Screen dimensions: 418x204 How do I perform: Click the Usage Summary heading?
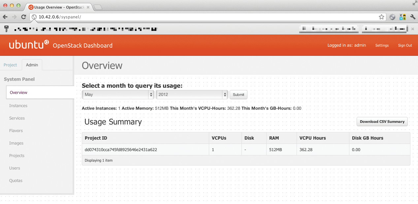point(113,122)
